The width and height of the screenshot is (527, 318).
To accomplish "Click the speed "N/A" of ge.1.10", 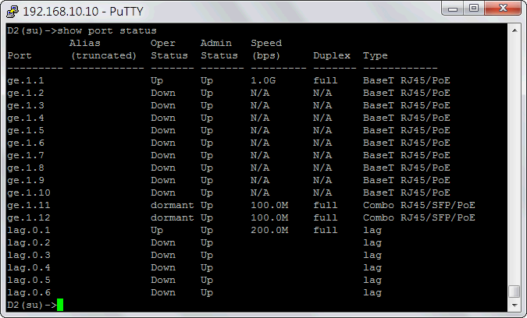I will [x=260, y=193].
